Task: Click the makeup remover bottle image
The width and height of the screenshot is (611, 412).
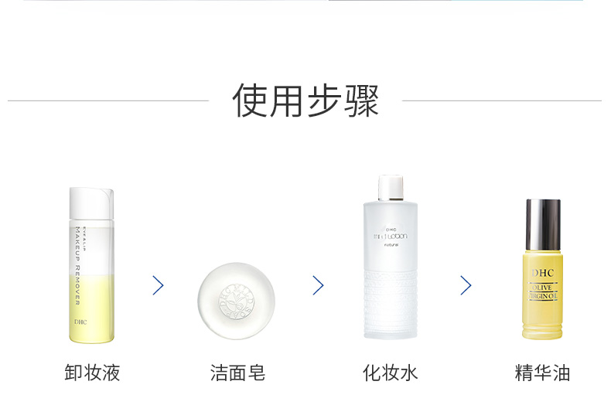Action: pos(91,265)
